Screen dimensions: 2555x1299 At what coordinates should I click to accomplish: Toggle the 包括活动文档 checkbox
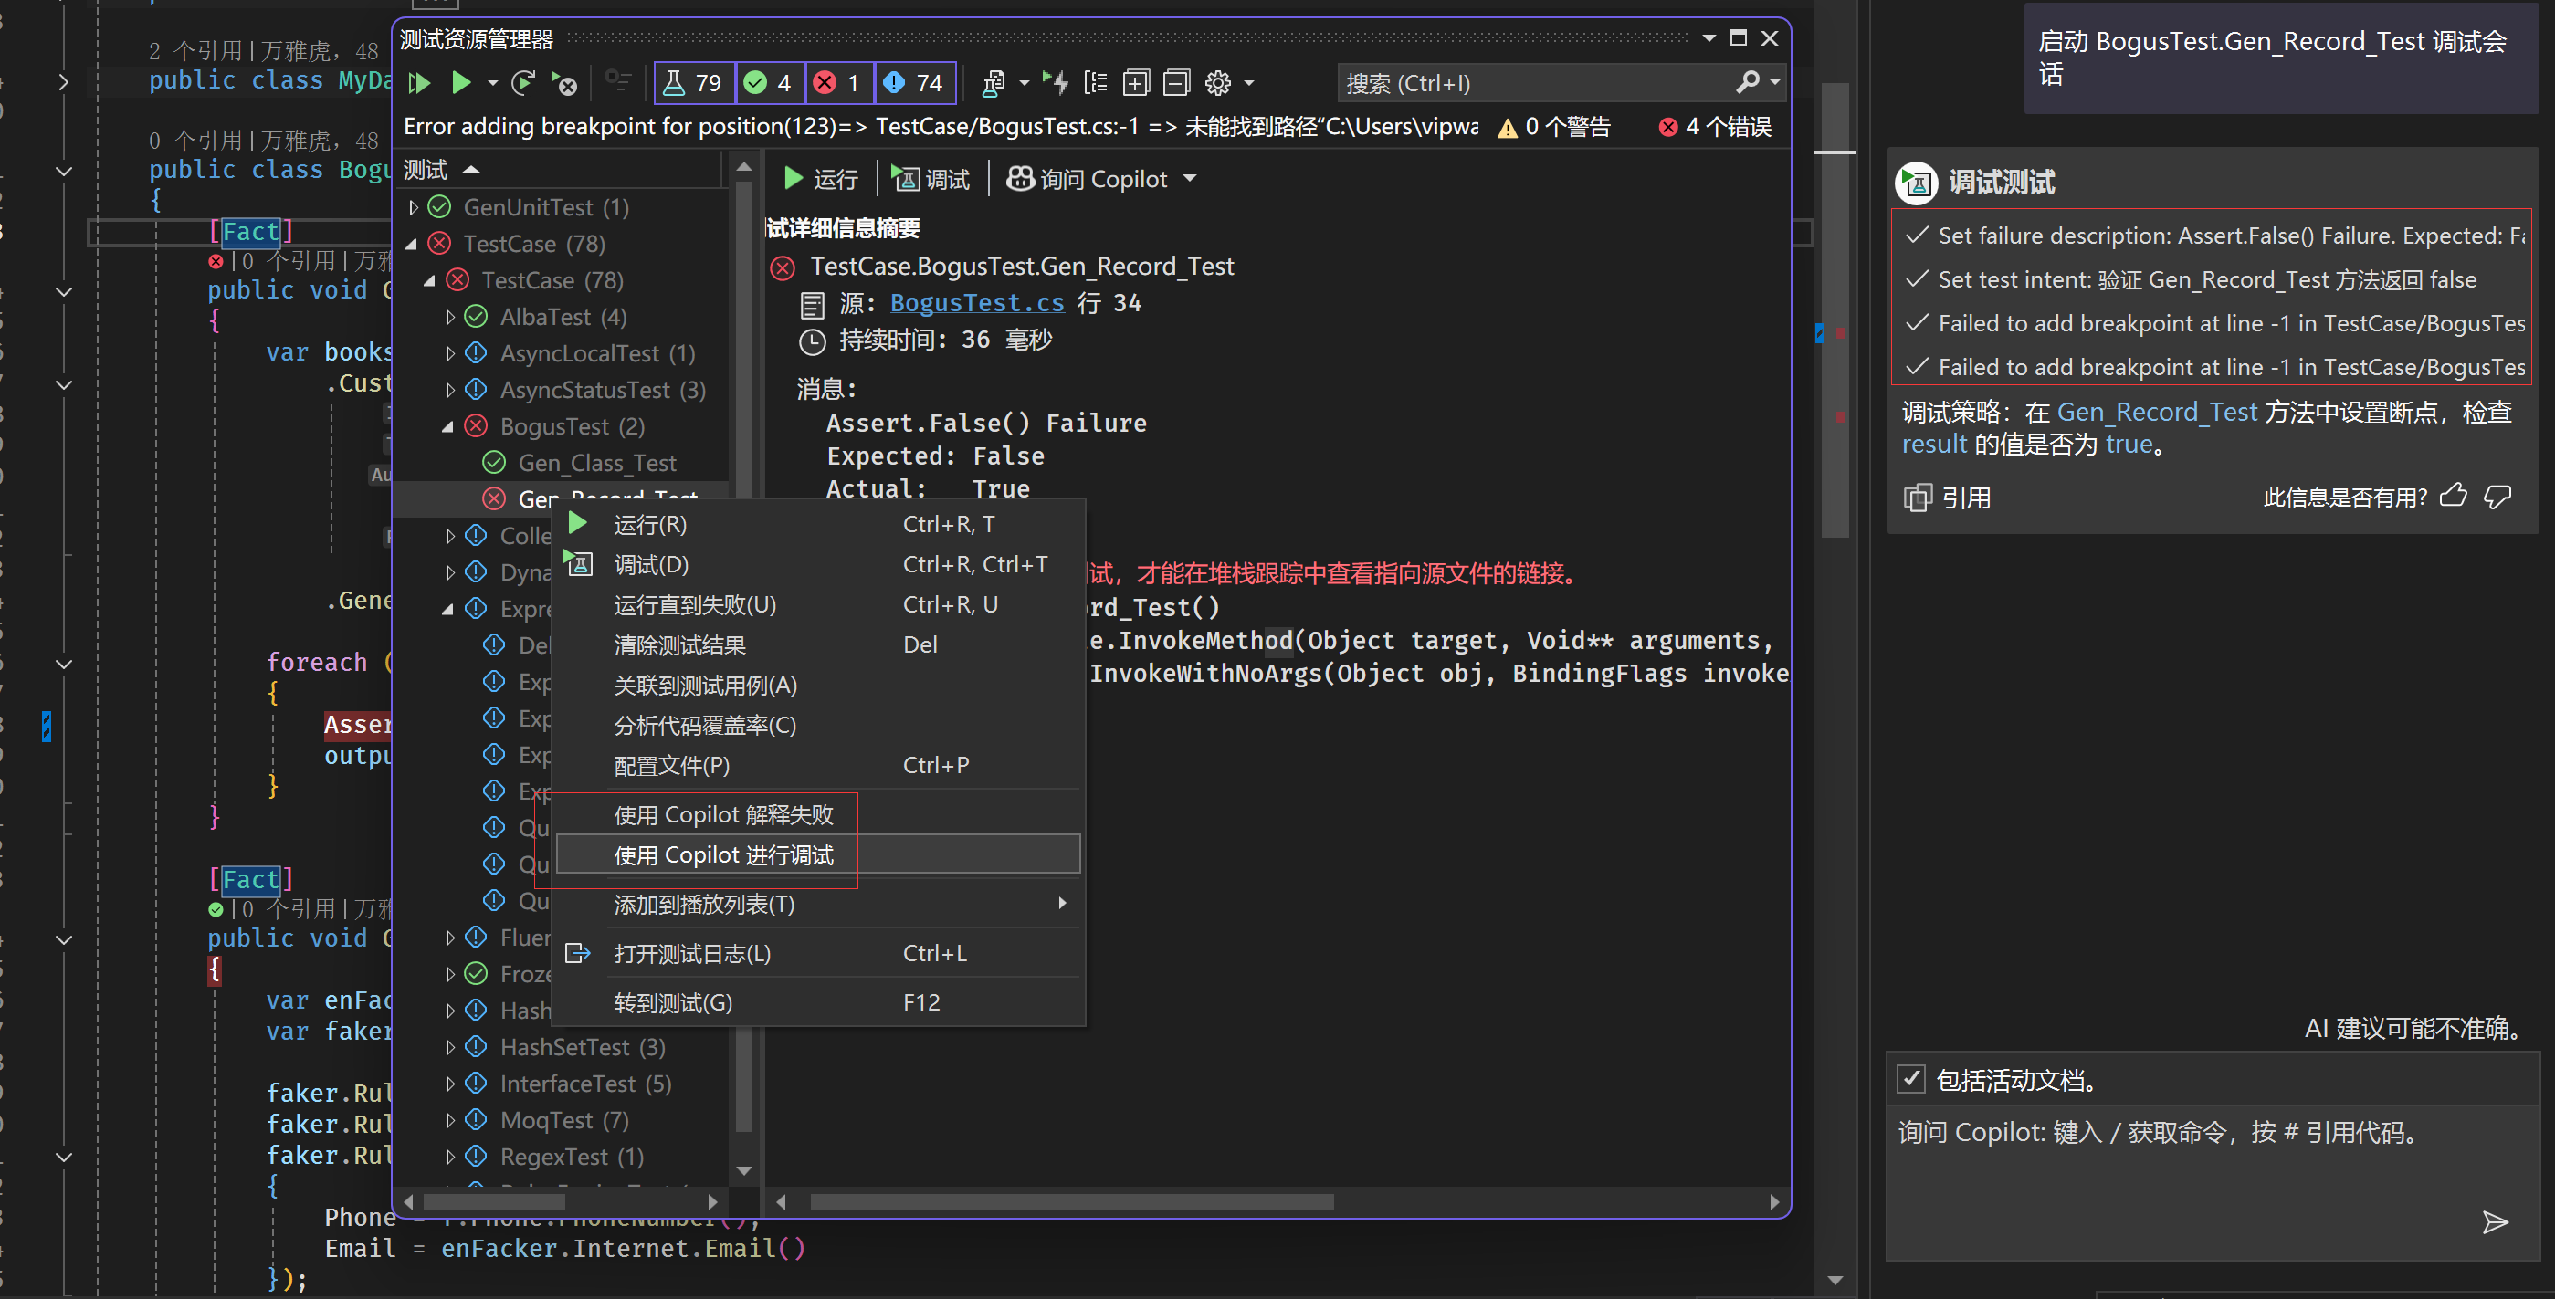coord(1911,1079)
